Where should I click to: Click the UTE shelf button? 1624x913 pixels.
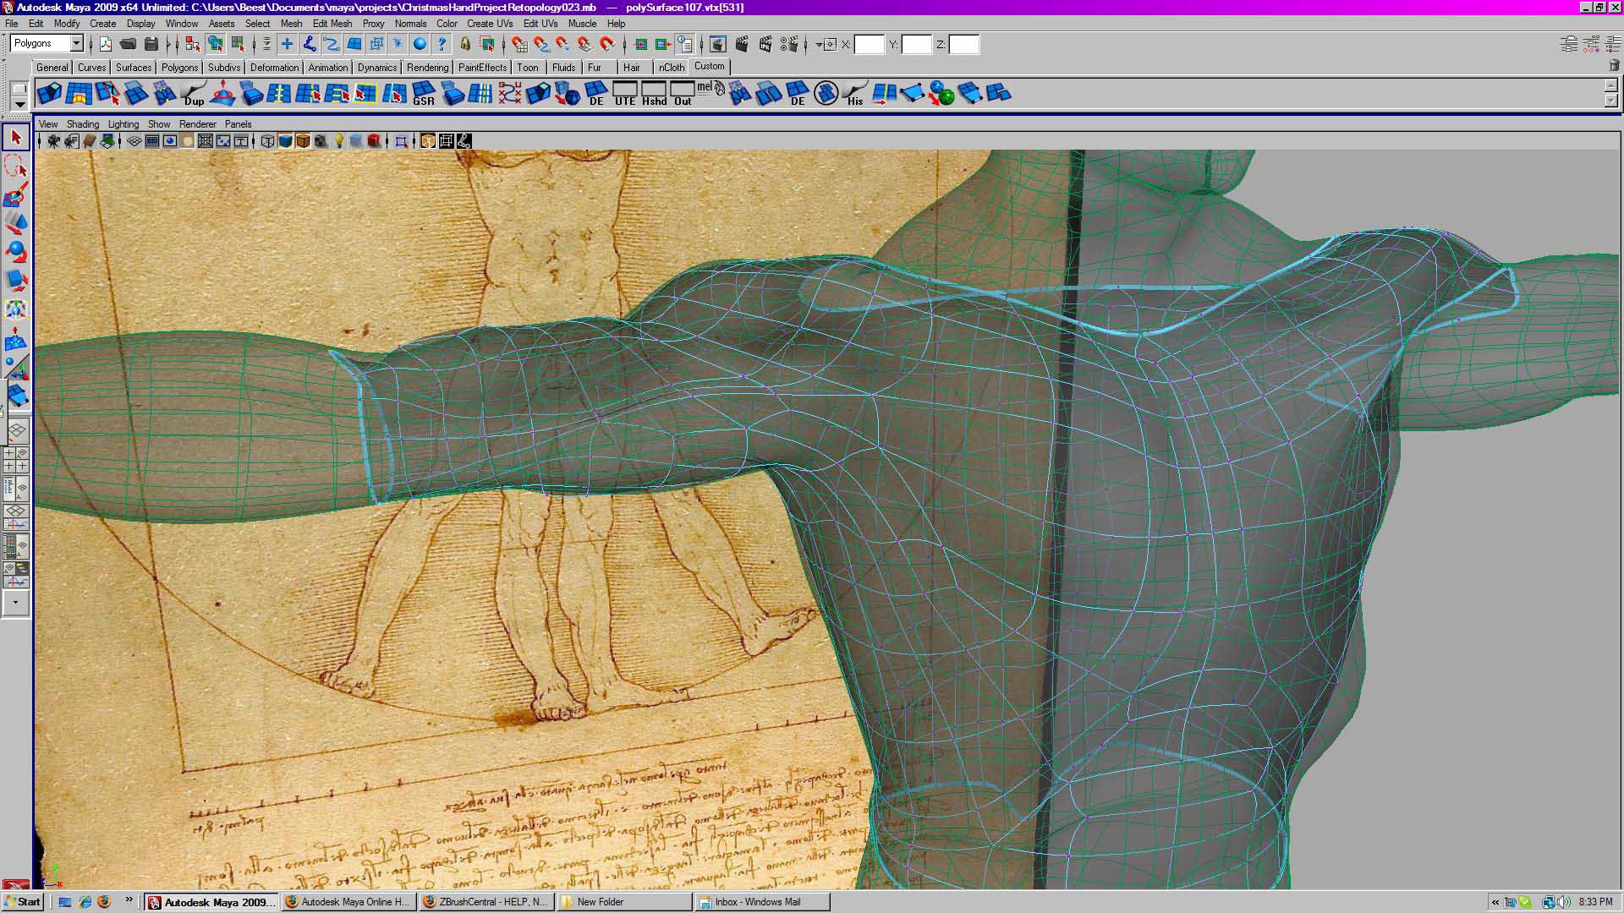[624, 93]
